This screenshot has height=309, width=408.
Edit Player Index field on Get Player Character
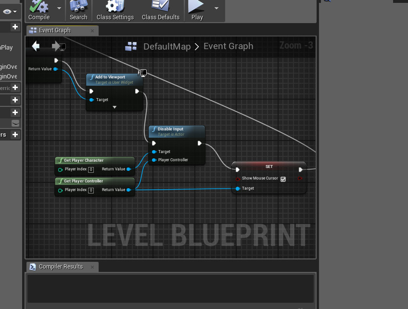pyautogui.click(x=91, y=170)
